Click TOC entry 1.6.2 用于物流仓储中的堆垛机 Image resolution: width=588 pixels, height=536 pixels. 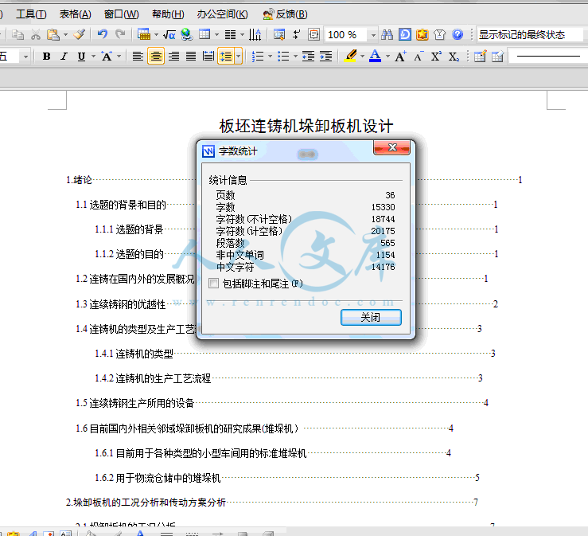[158, 477]
